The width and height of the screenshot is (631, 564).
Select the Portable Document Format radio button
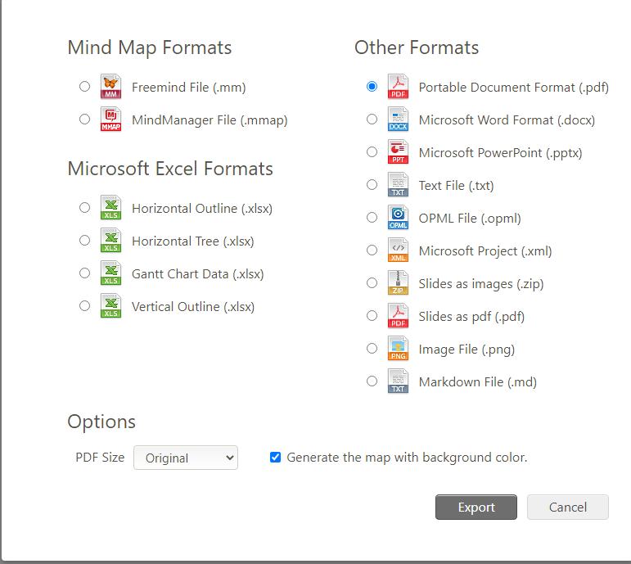tap(372, 87)
